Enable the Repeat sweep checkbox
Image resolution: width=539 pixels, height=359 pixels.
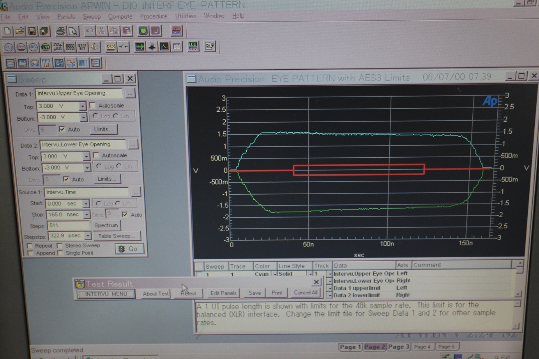[x=30, y=246]
